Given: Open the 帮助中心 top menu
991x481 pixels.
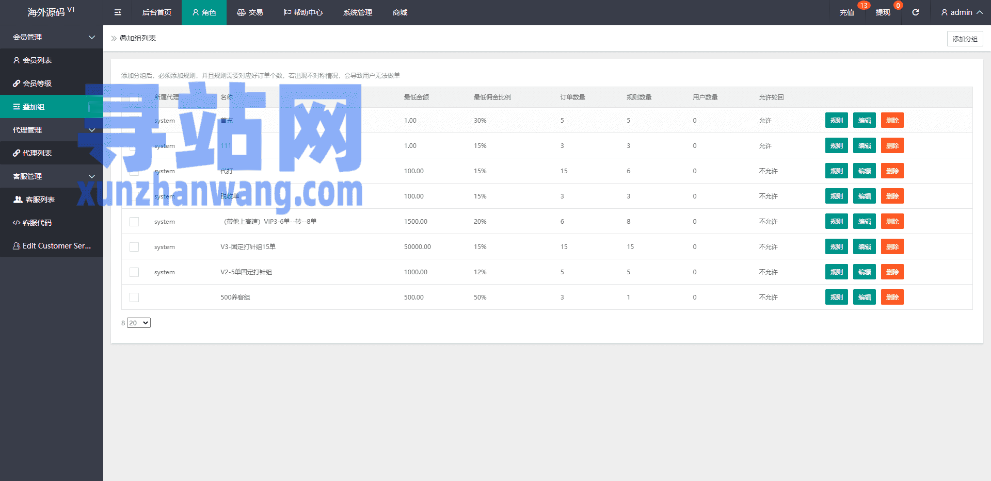Looking at the screenshot, I should 303,12.
